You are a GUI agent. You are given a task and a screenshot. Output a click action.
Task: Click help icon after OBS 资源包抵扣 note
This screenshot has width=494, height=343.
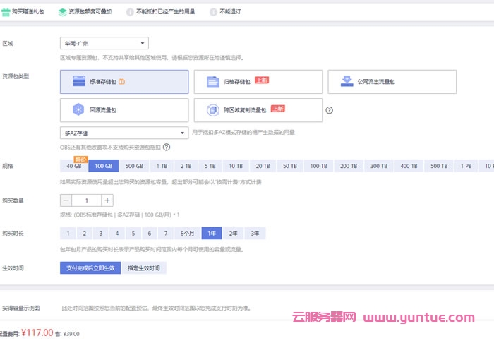pos(167,148)
